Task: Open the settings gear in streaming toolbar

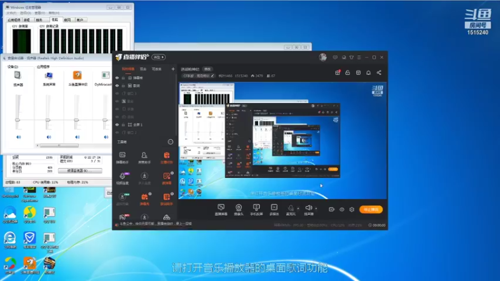Action: 352,210
